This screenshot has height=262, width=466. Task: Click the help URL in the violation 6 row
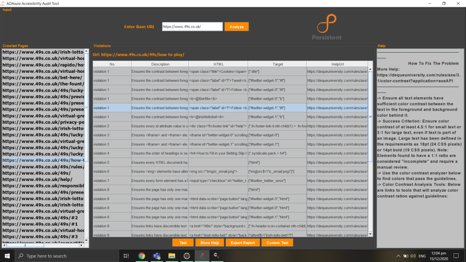[337, 171]
